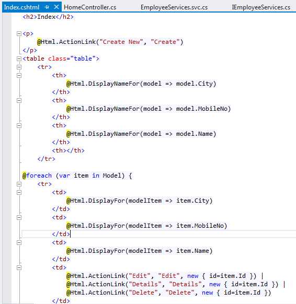
Task: Open the IEmployeeServices.cs tab
Action: pos(261,7)
